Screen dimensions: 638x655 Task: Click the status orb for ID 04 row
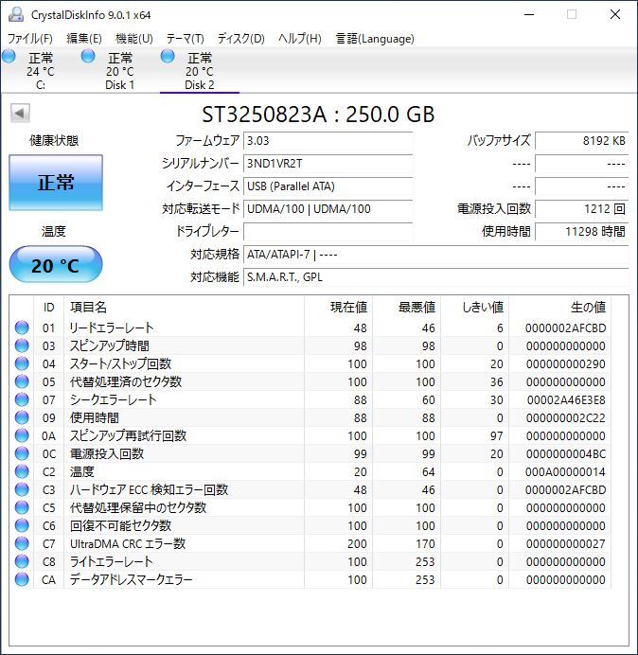(x=22, y=363)
